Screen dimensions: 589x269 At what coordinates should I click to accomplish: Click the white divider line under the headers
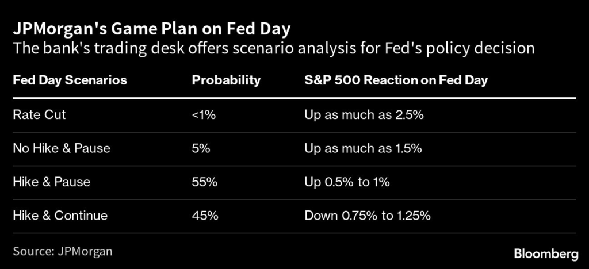294,98
